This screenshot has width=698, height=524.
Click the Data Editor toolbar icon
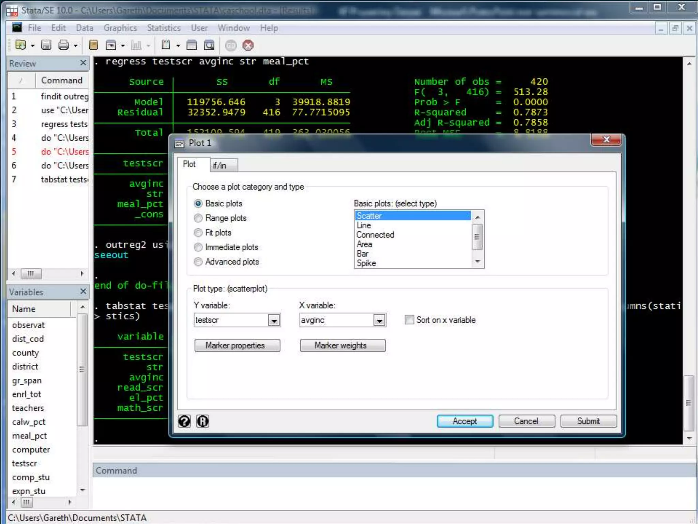[x=192, y=45]
